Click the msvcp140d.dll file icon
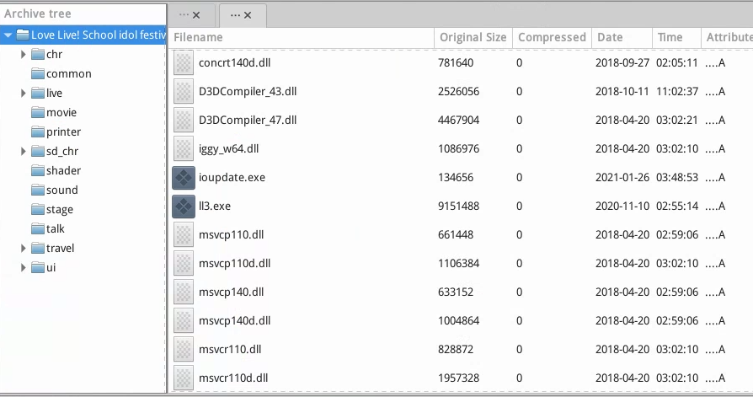The height and width of the screenshot is (397, 753). click(x=184, y=320)
